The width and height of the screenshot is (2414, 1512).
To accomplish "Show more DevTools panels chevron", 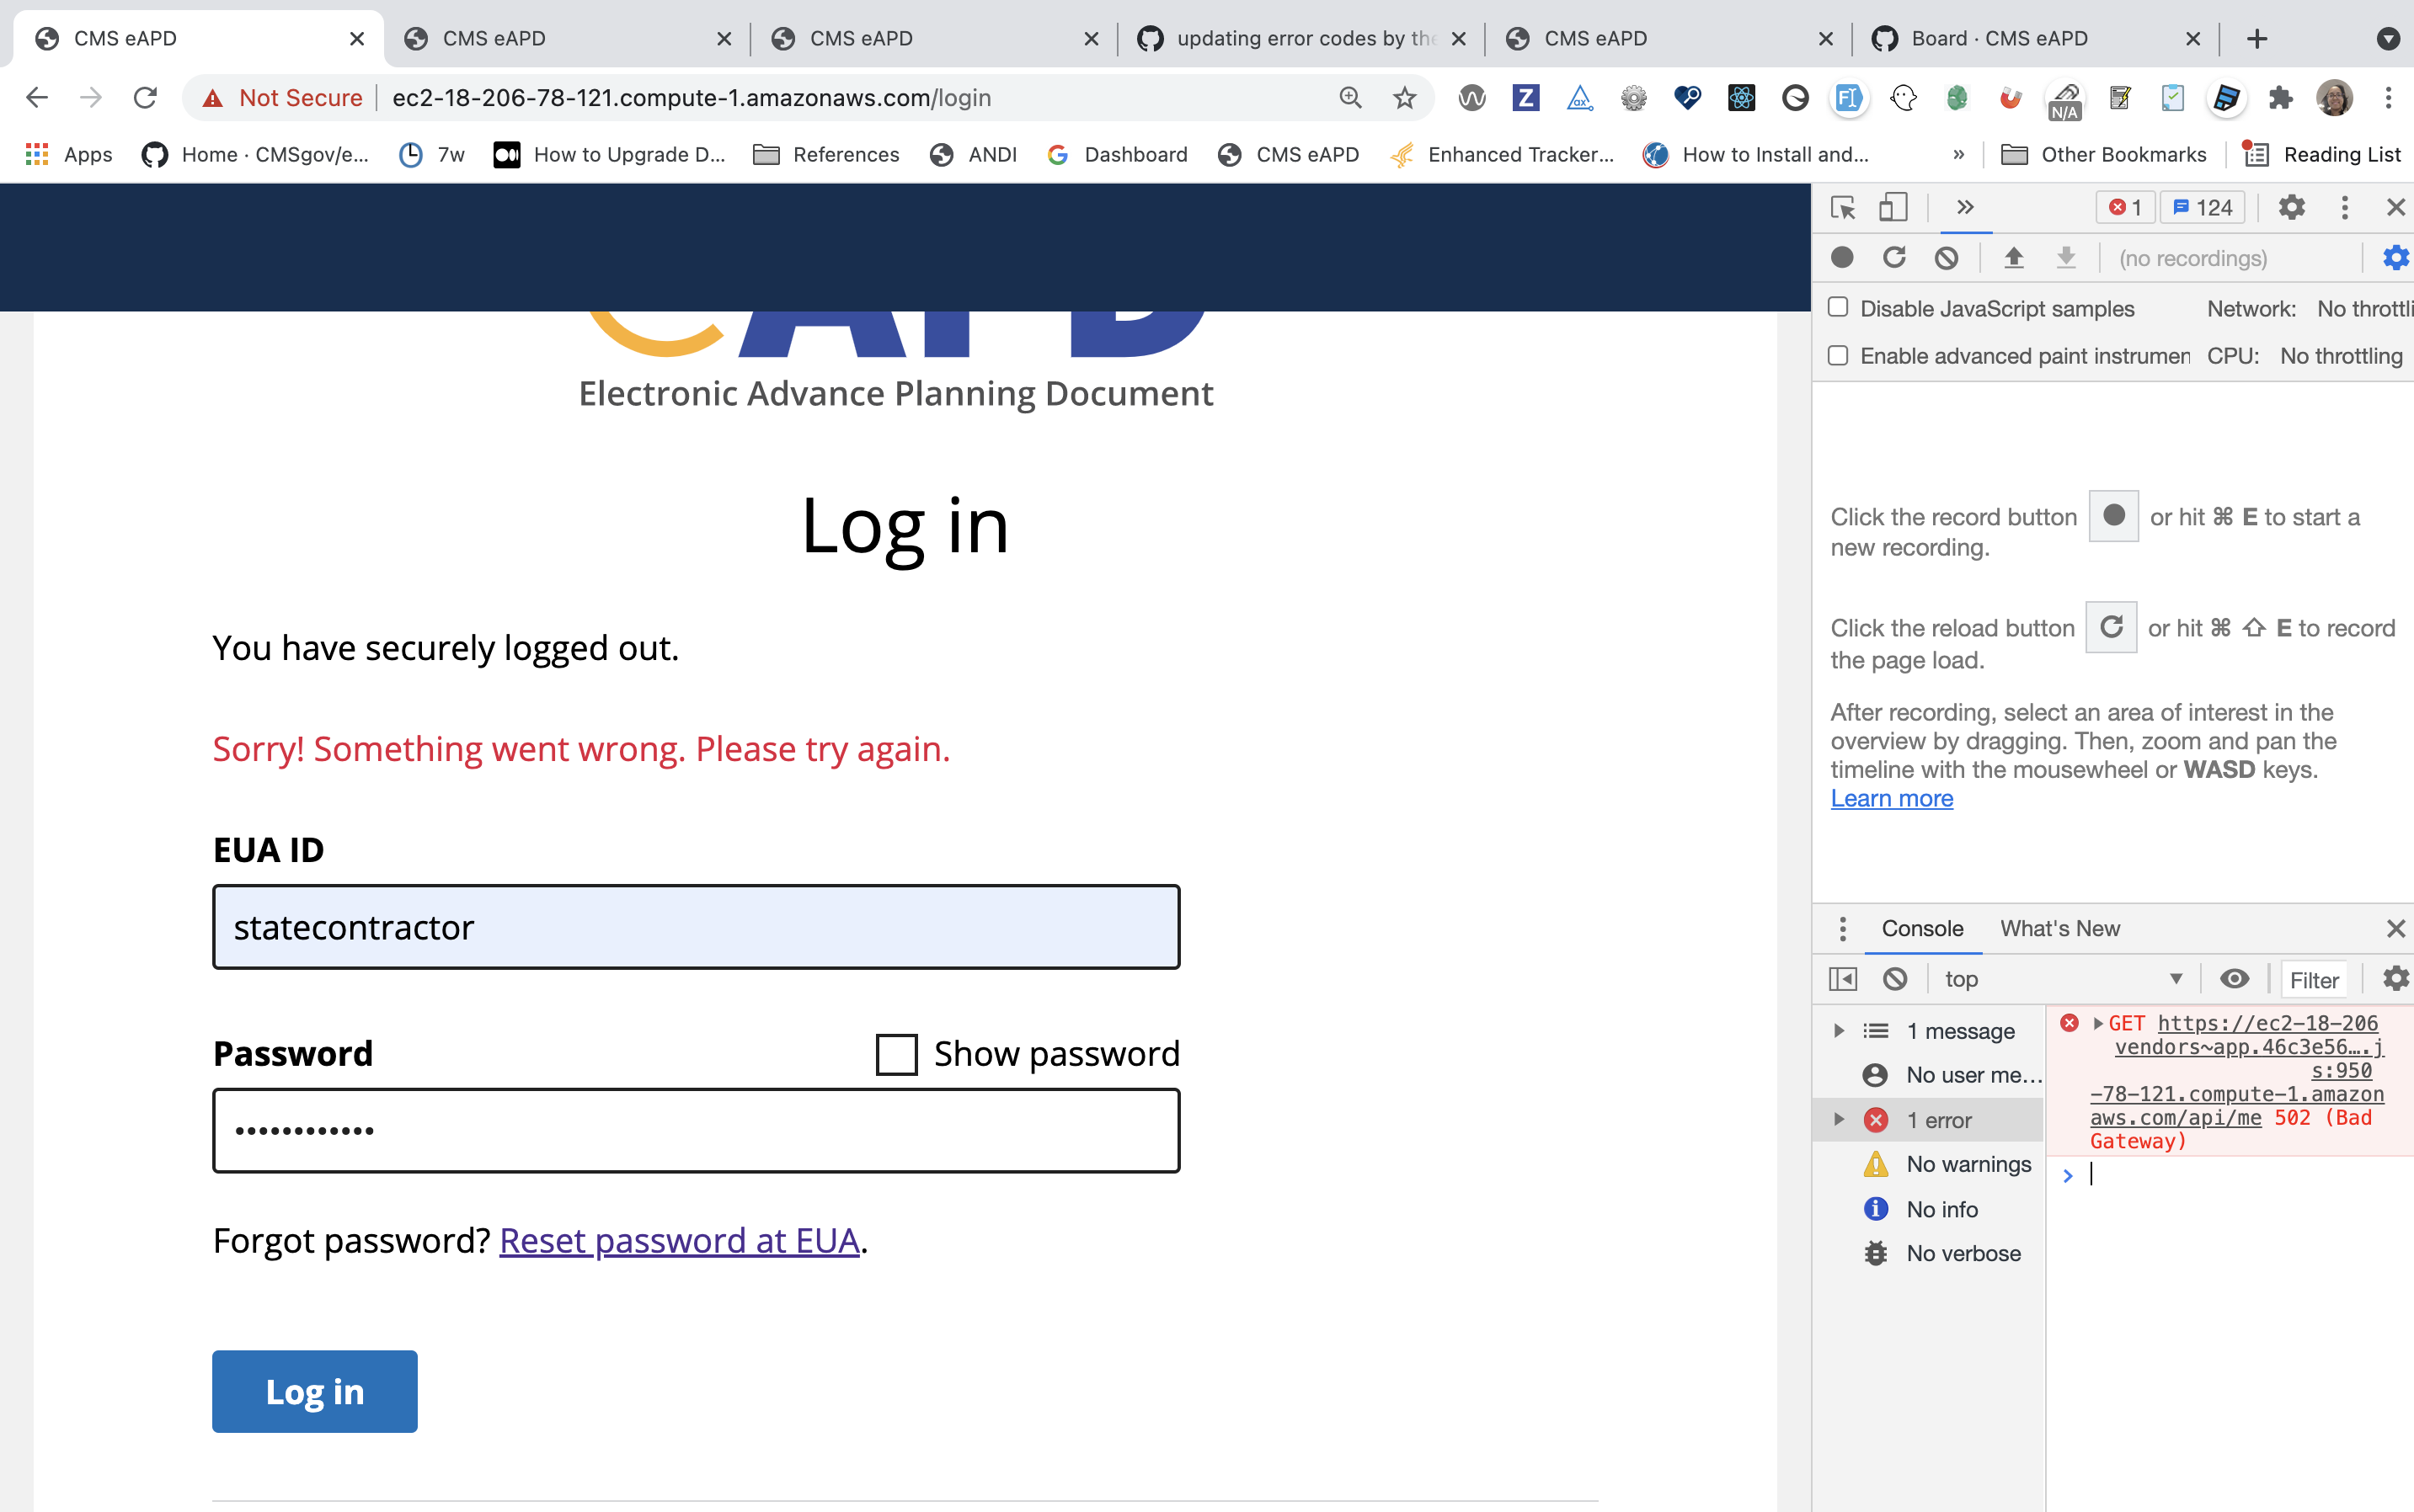I will pos(1965,207).
